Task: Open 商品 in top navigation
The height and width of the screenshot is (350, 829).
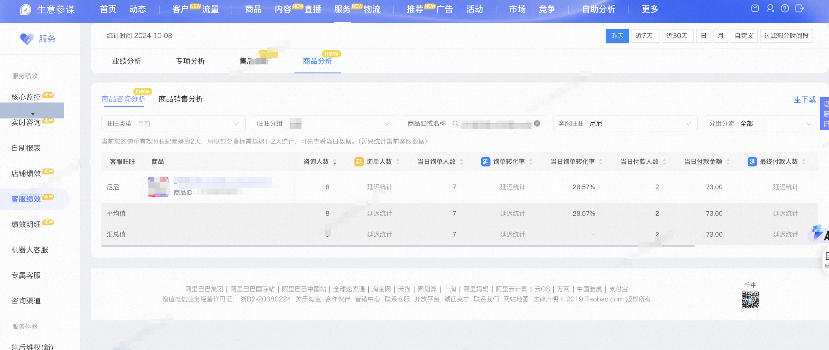Action: pos(253,9)
